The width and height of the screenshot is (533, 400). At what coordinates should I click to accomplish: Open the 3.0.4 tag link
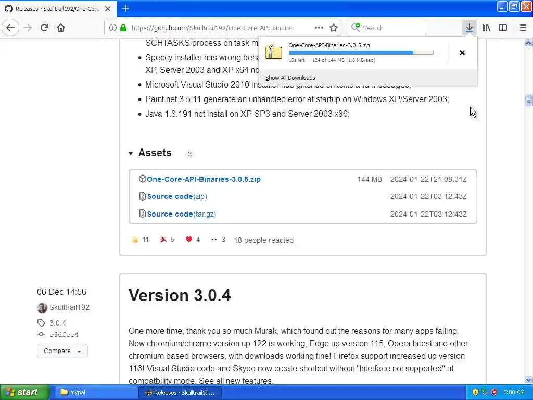[x=58, y=323]
